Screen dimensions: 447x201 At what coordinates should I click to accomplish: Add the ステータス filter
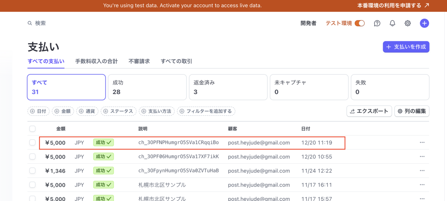coord(119,111)
